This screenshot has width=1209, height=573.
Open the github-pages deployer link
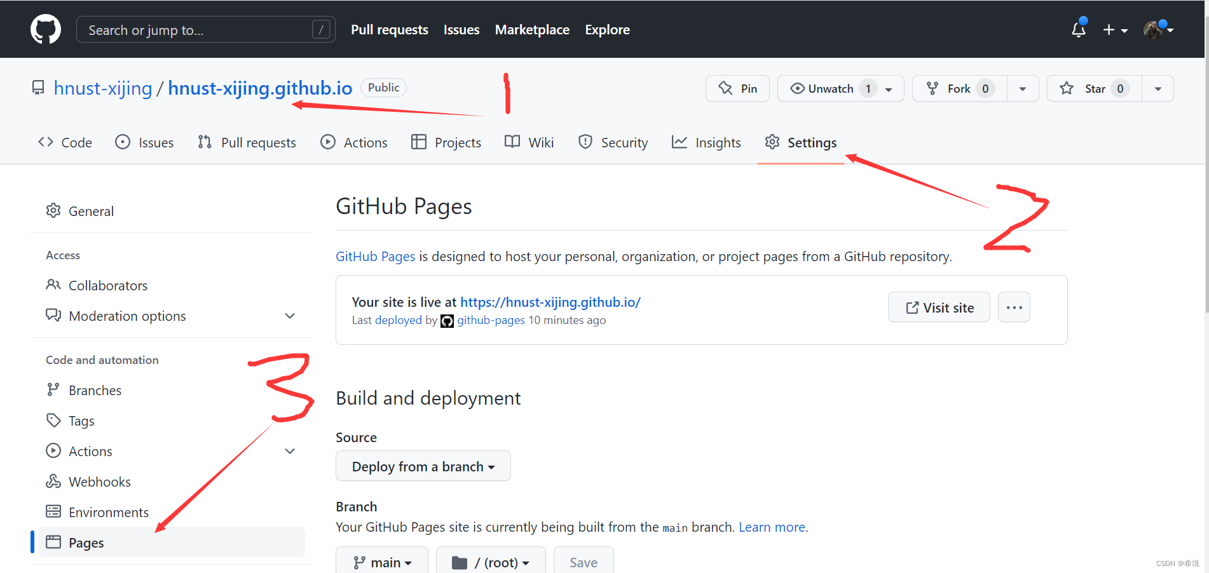491,320
